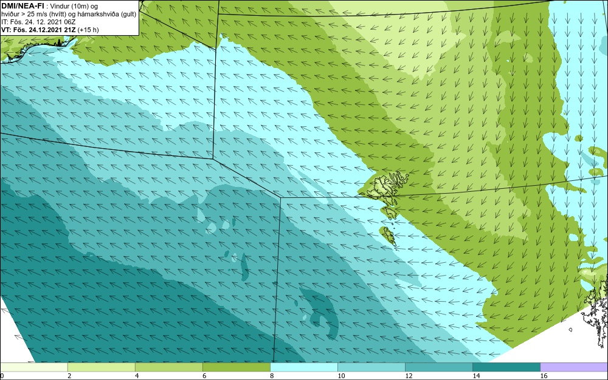This screenshot has height=380, width=608.
Task: Click the 0–2 m/s pale legend swatch
Action: point(33,367)
